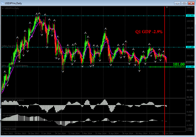Open the USDJPYm,Daily dropdown triangle in chart corner
Viewport: 196px width, 137px height.
click(3, 8)
